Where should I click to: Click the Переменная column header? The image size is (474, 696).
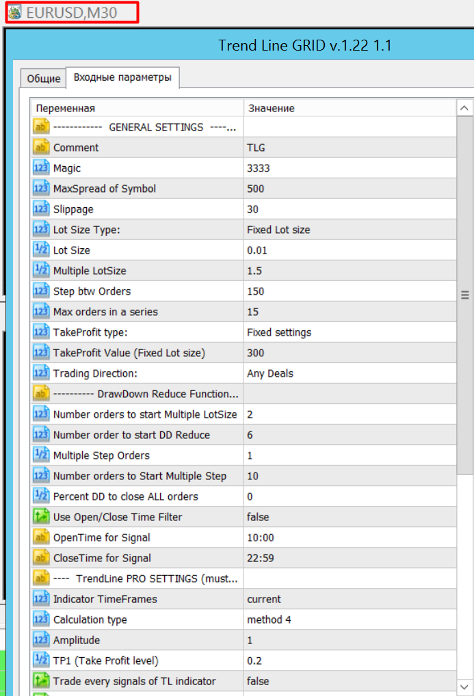click(x=137, y=108)
